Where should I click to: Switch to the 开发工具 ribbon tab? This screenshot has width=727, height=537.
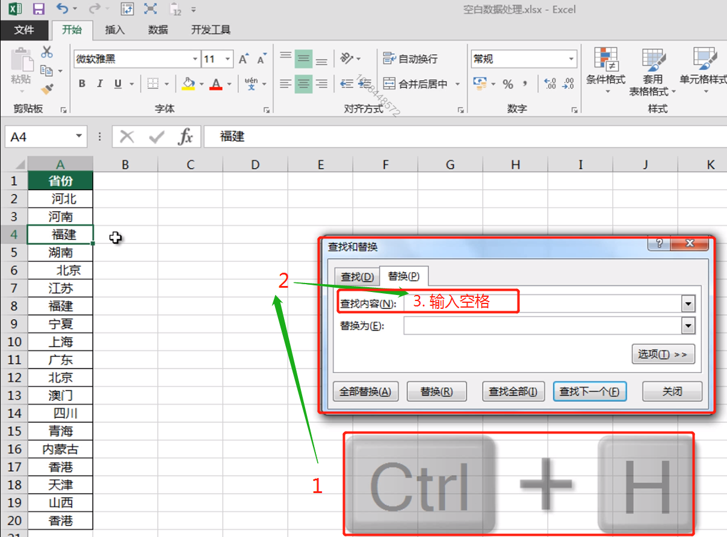[x=211, y=30]
